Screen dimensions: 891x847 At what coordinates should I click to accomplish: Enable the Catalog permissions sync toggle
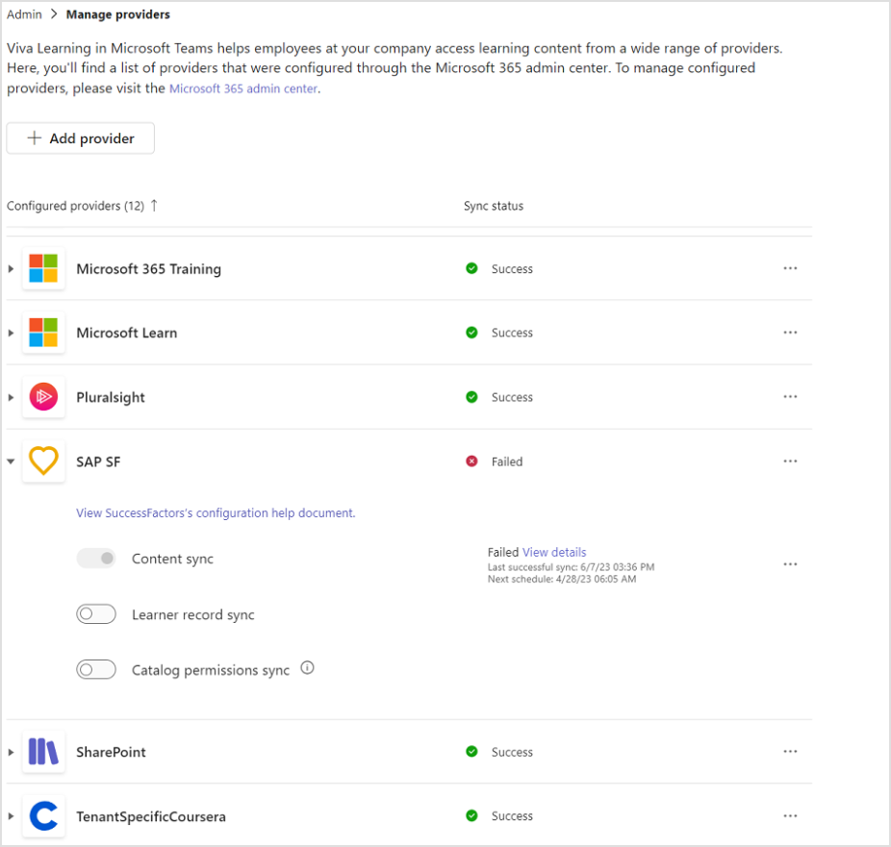pos(96,670)
